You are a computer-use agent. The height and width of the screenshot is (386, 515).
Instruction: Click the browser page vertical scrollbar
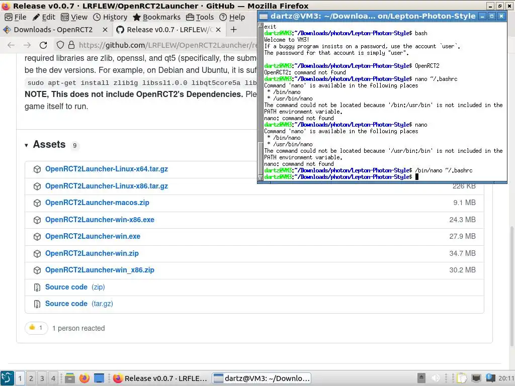[511, 285]
